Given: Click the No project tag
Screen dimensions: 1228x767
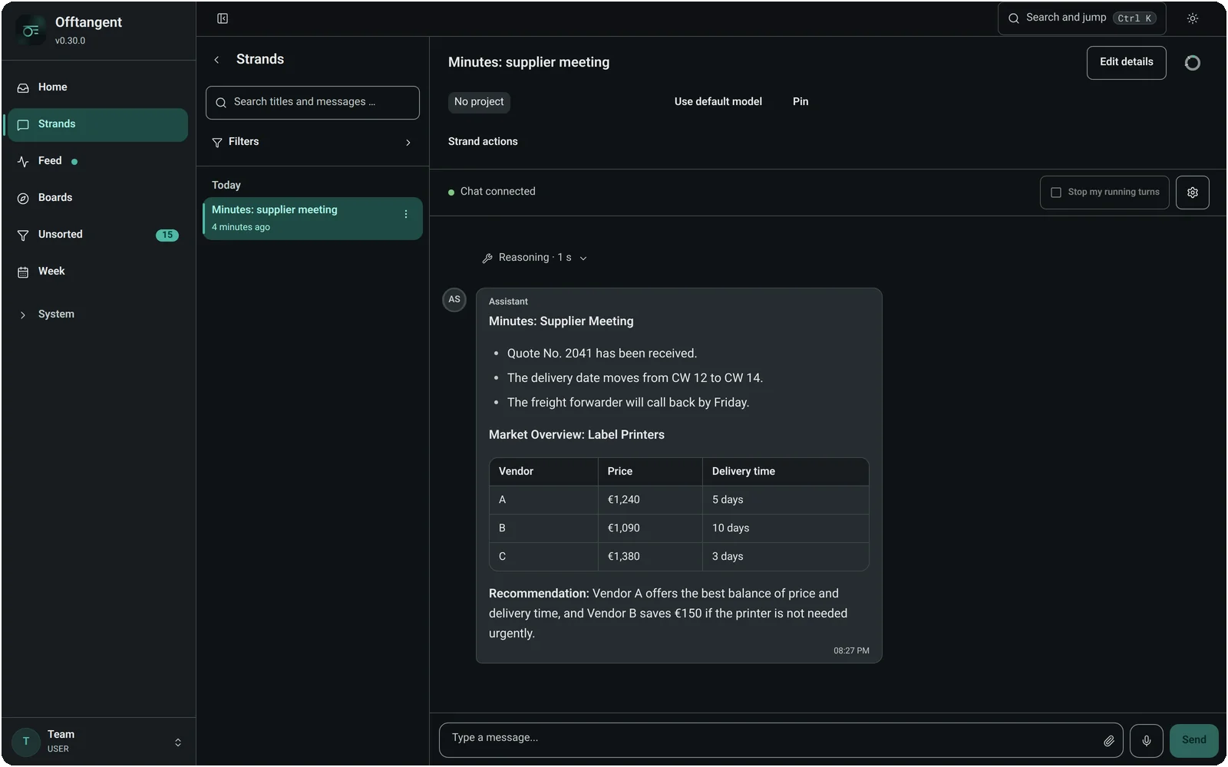Looking at the screenshot, I should 479,102.
